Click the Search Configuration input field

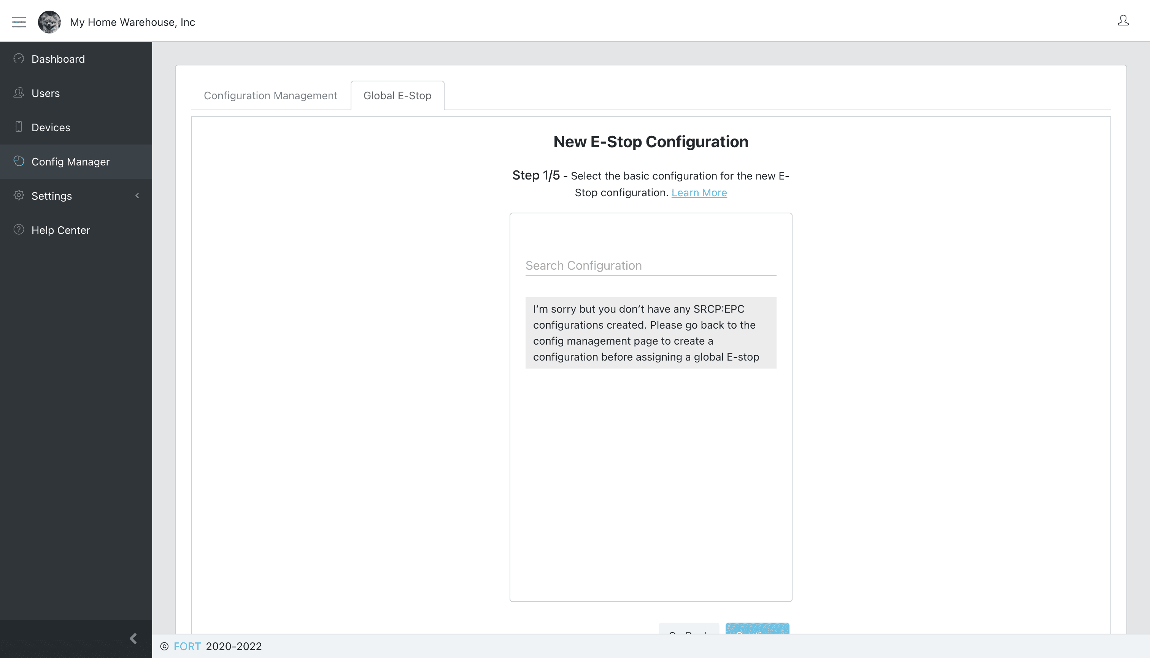coord(650,265)
